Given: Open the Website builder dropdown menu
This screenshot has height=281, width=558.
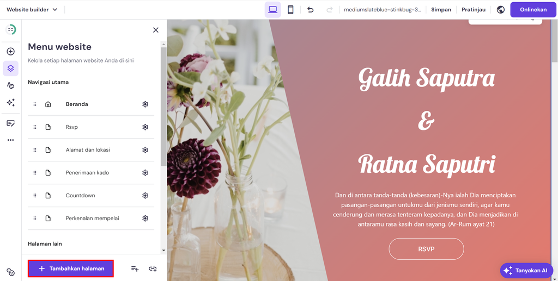Looking at the screenshot, I should [x=32, y=10].
